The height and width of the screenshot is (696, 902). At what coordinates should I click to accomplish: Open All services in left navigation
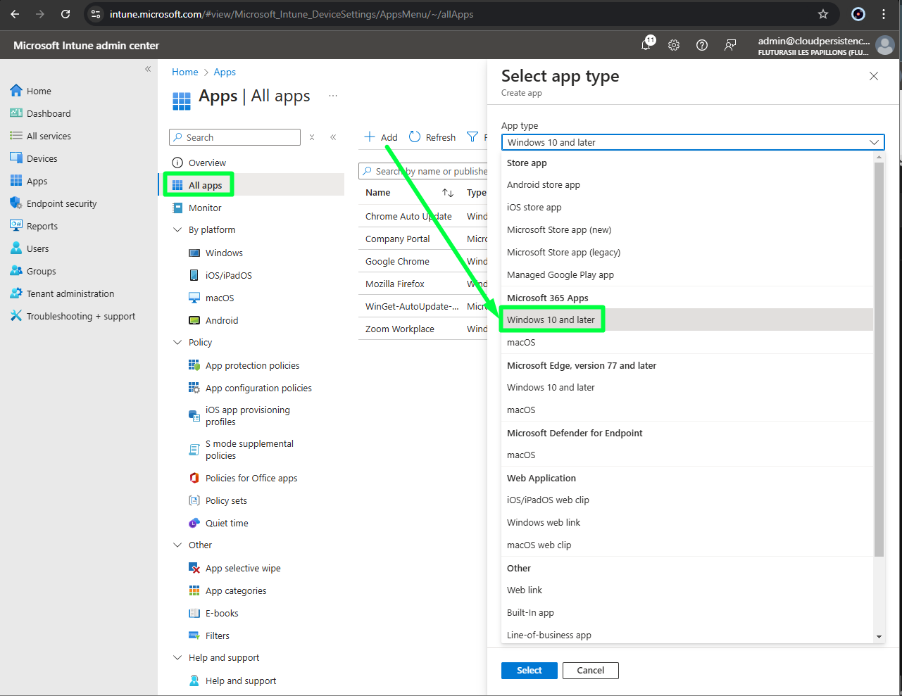coord(49,136)
